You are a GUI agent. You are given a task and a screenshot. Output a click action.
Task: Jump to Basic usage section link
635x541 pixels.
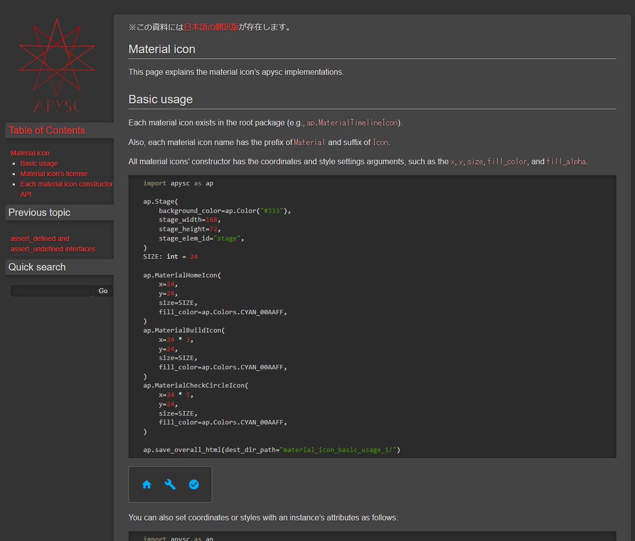coord(39,163)
